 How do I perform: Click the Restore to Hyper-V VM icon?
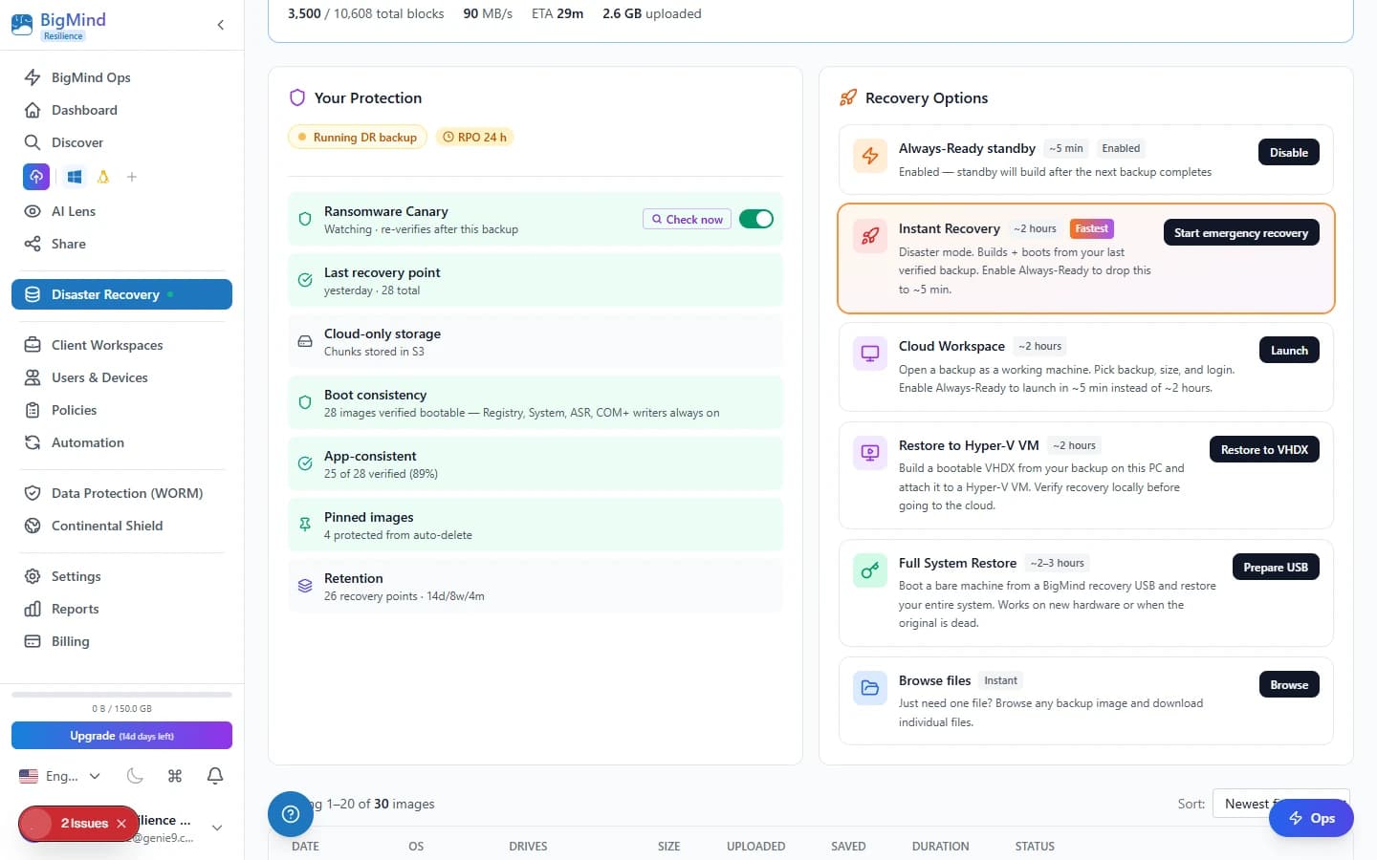(870, 453)
